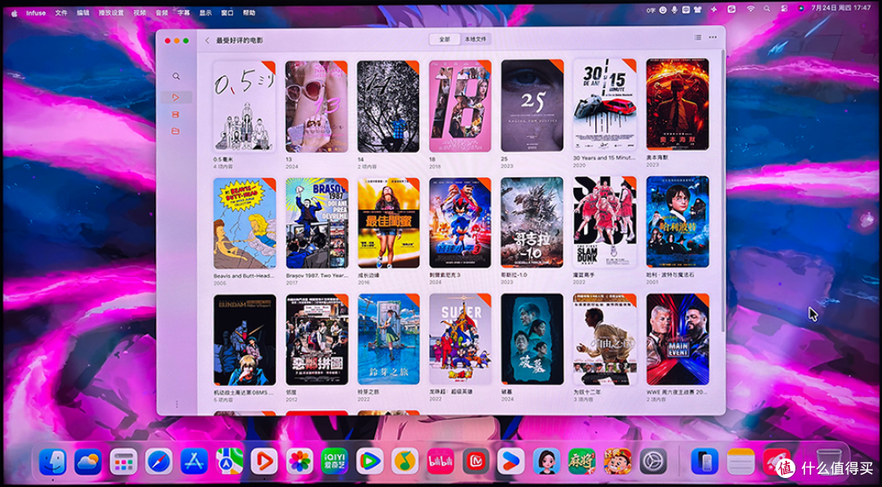
Task: Open Finder from the Dock
Action: [x=53, y=462]
